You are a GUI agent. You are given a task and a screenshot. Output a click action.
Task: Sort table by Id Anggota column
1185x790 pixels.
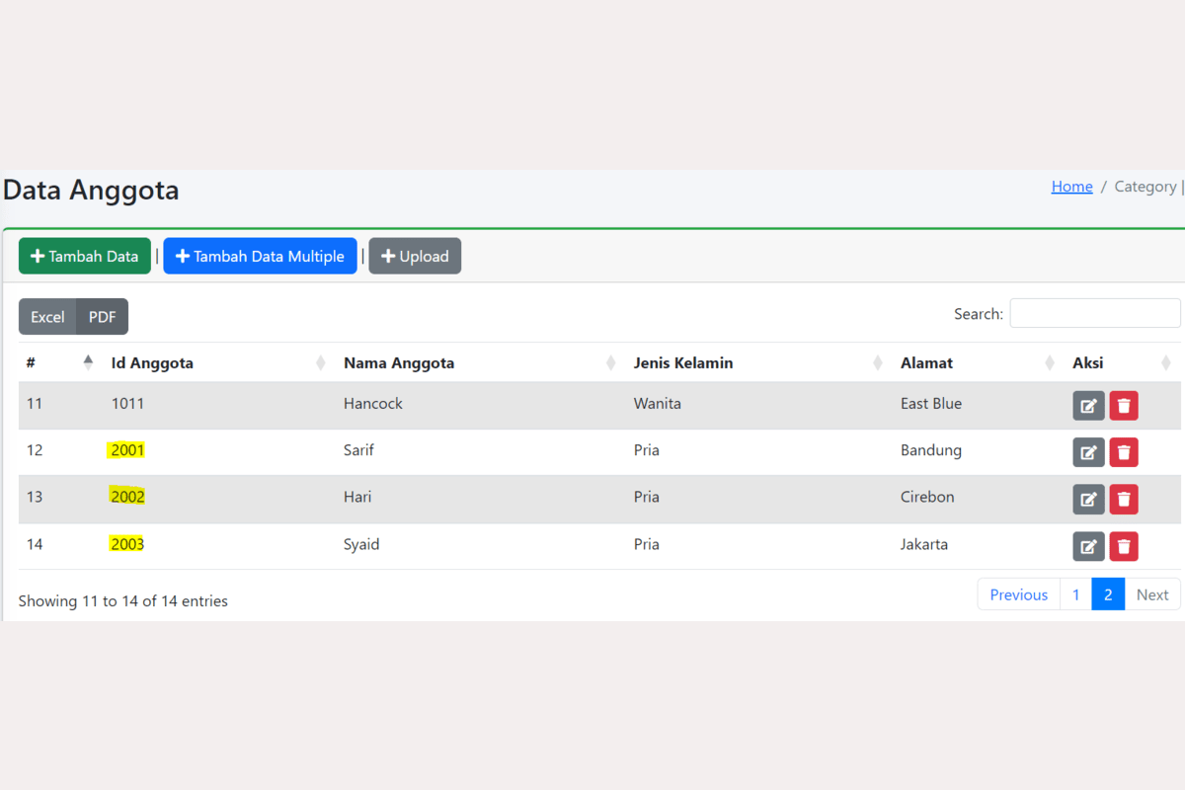point(152,363)
